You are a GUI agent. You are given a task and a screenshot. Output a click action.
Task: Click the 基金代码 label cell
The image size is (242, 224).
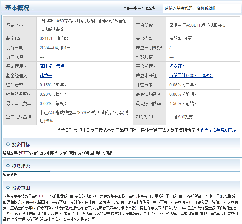(x=20, y=38)
